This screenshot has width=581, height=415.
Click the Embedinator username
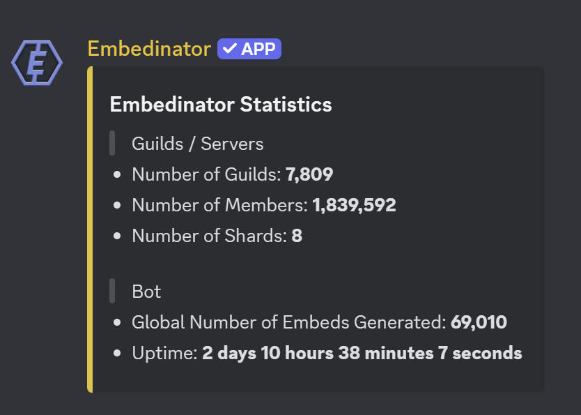149,49
